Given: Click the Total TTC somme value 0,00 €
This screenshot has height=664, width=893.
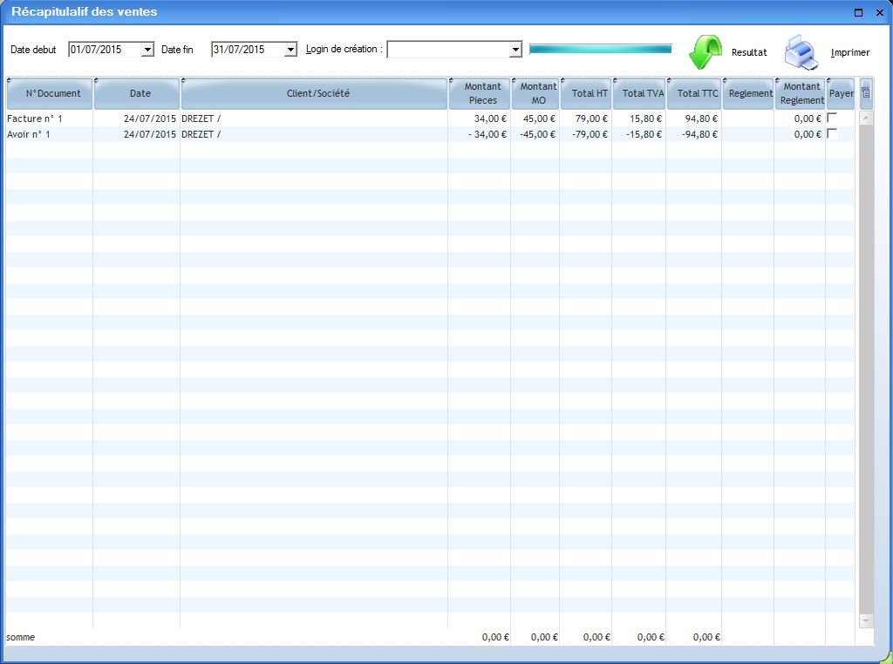Looking at the screenshot, I should [x=706, y=637].
